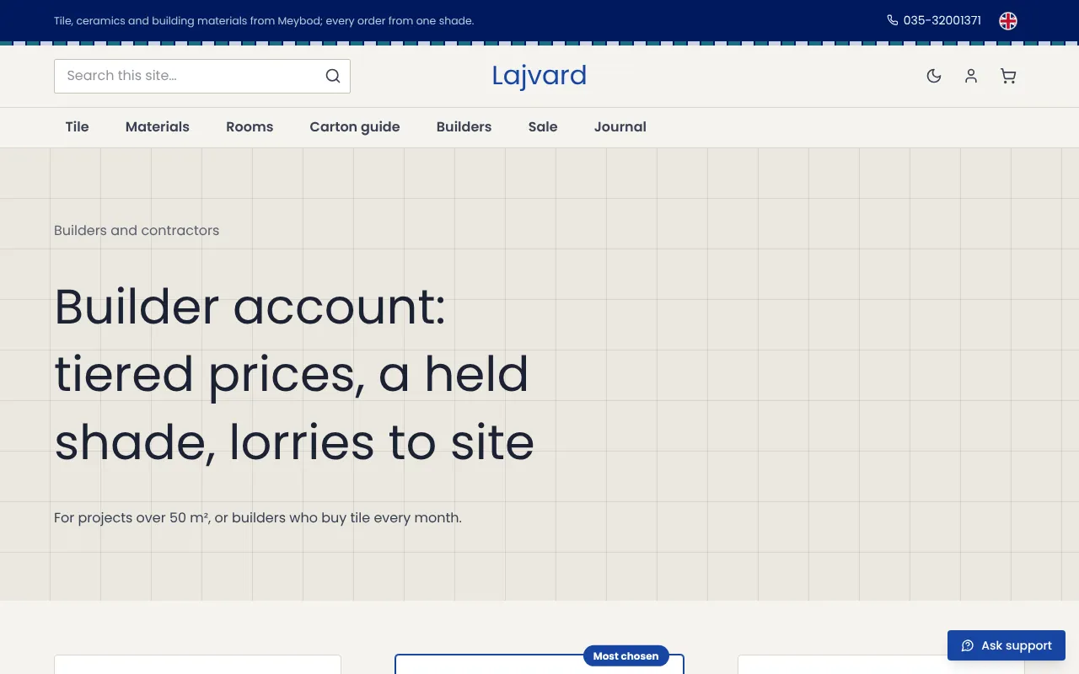Switch language via the UK flag icon
The image size is (1079, 674).
click(x=1008, y=21)
